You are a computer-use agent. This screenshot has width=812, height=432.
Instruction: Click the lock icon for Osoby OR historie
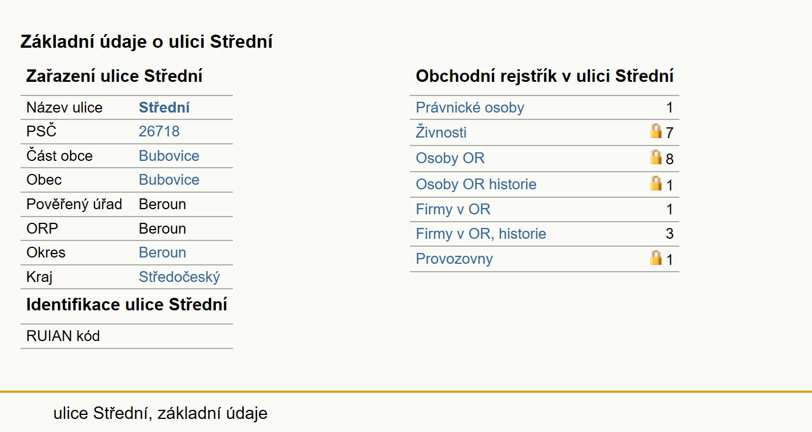click(656, 183)
